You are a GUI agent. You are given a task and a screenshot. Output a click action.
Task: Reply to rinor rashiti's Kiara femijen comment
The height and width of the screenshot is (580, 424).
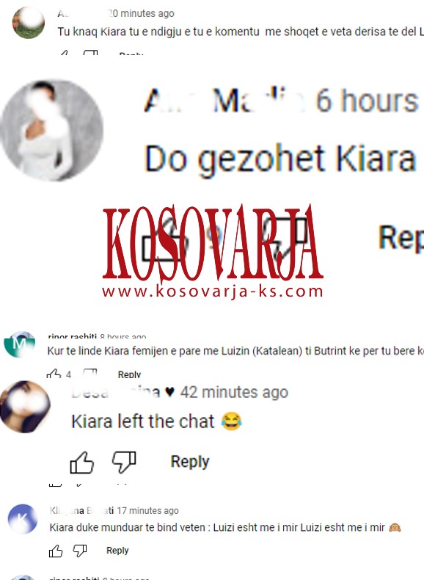(129, 374)
